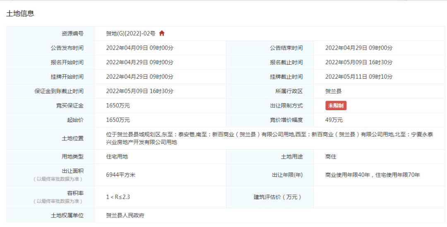Select the 住宅用地 value
The image size is (447, 227).
click(x=117, y=157)
